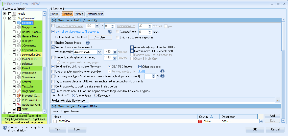Click the Test button
The image size is (288, 136).
tap(58, 129)
